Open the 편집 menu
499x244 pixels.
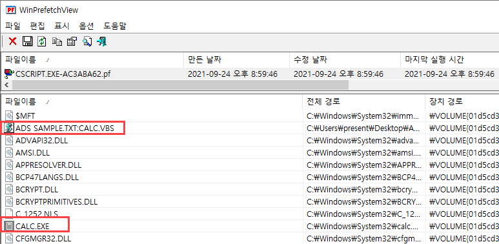[x=37, y=26]
